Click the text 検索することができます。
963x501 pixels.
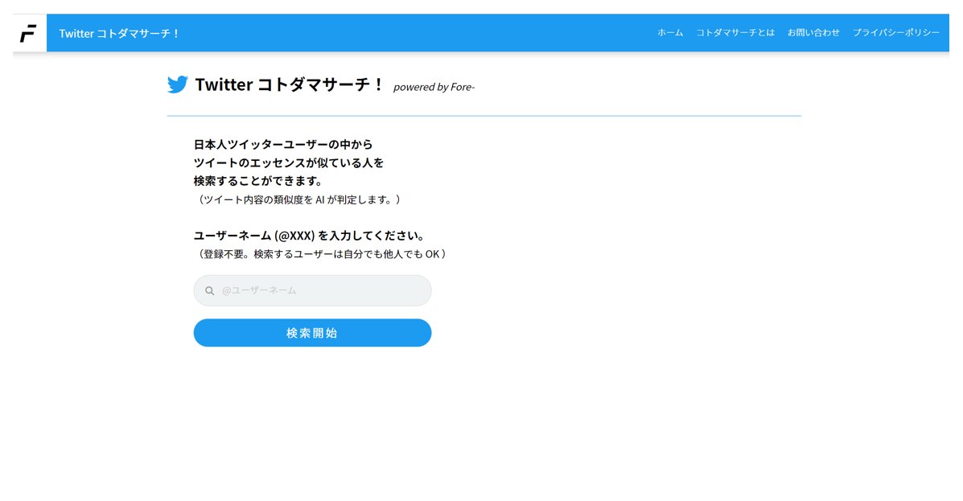(258, 181)
